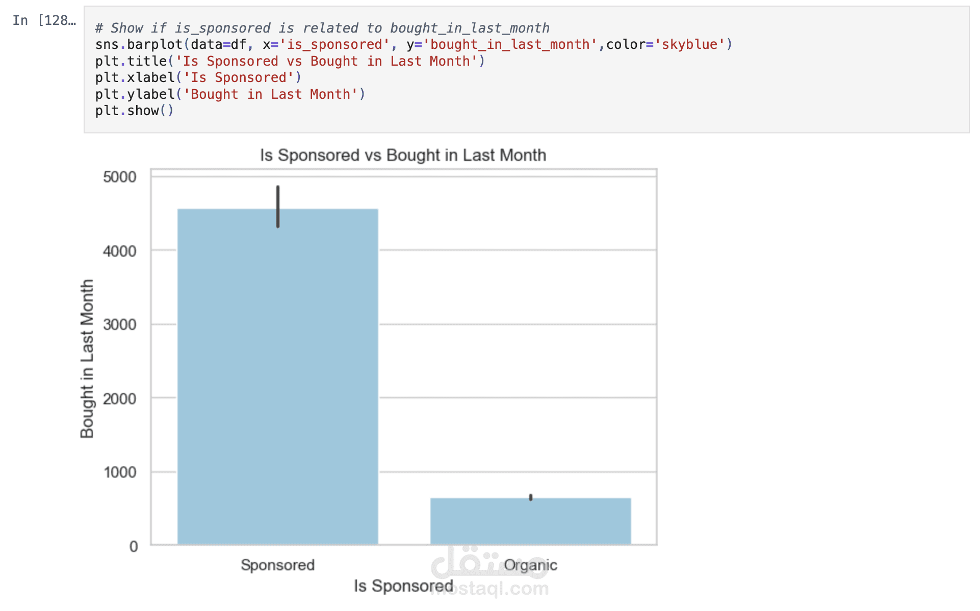This screenshot has width=980, height=611.
Task: Click the 'Is Sponsored' x-axis label
Action: [x=403, y=586]
